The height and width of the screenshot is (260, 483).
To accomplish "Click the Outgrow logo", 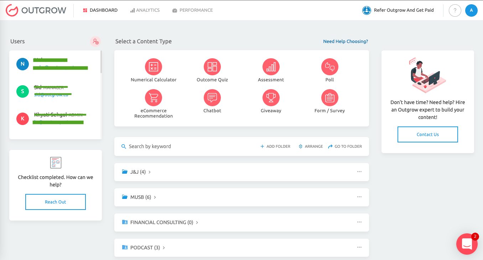I will coord(36,10).
